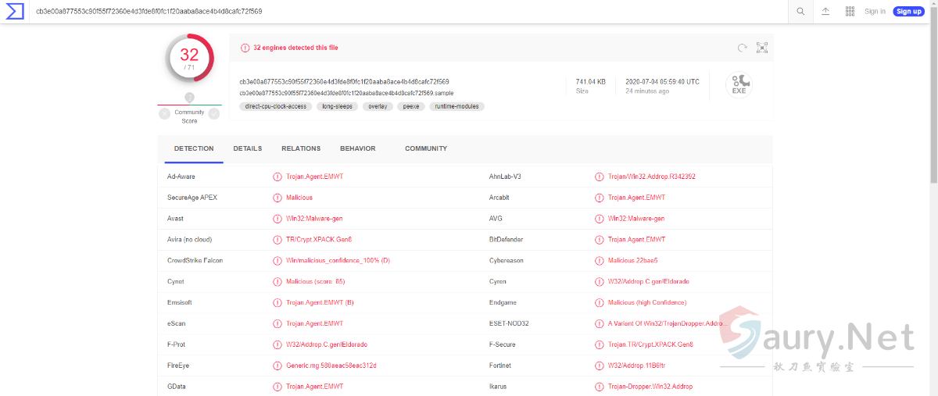Click the community score question marker
Viewport: 938px width, 396px height.
[189, 98]
